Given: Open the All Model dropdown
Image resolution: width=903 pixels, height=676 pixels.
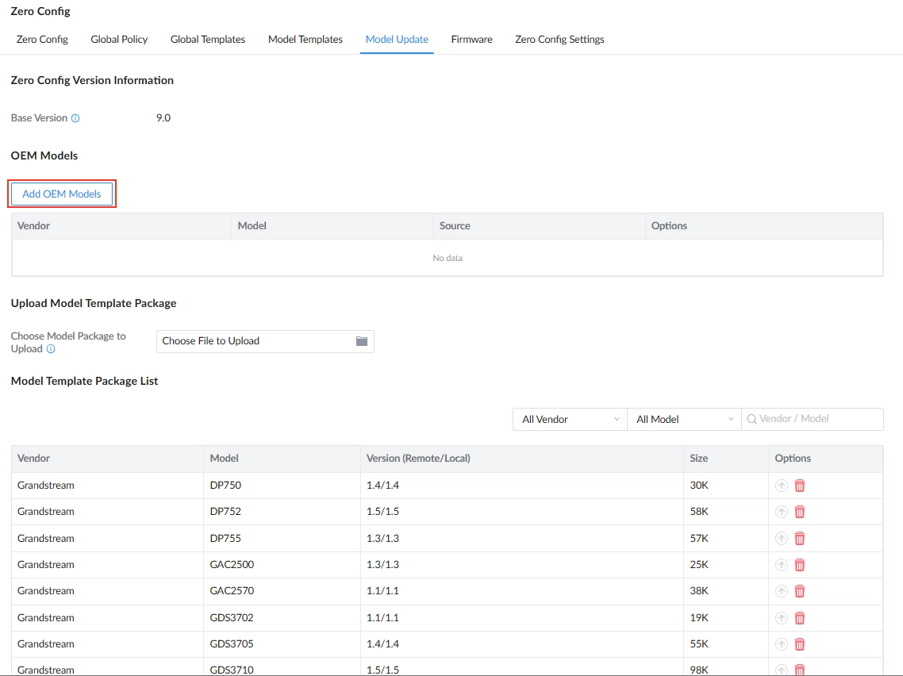Looking at the screenshot, I should 683,419.
